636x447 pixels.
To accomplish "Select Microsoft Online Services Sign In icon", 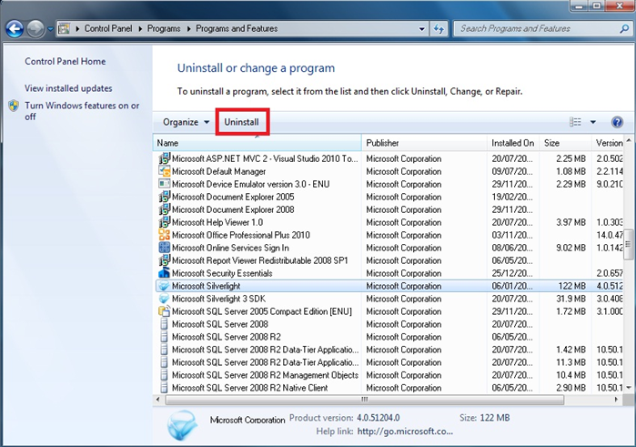I will click(164, 248).
